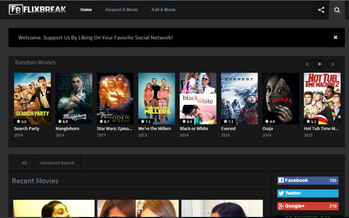Screen dimensions: 349x218
Task: Open Request A Movie page
Action: click(122, 10)
